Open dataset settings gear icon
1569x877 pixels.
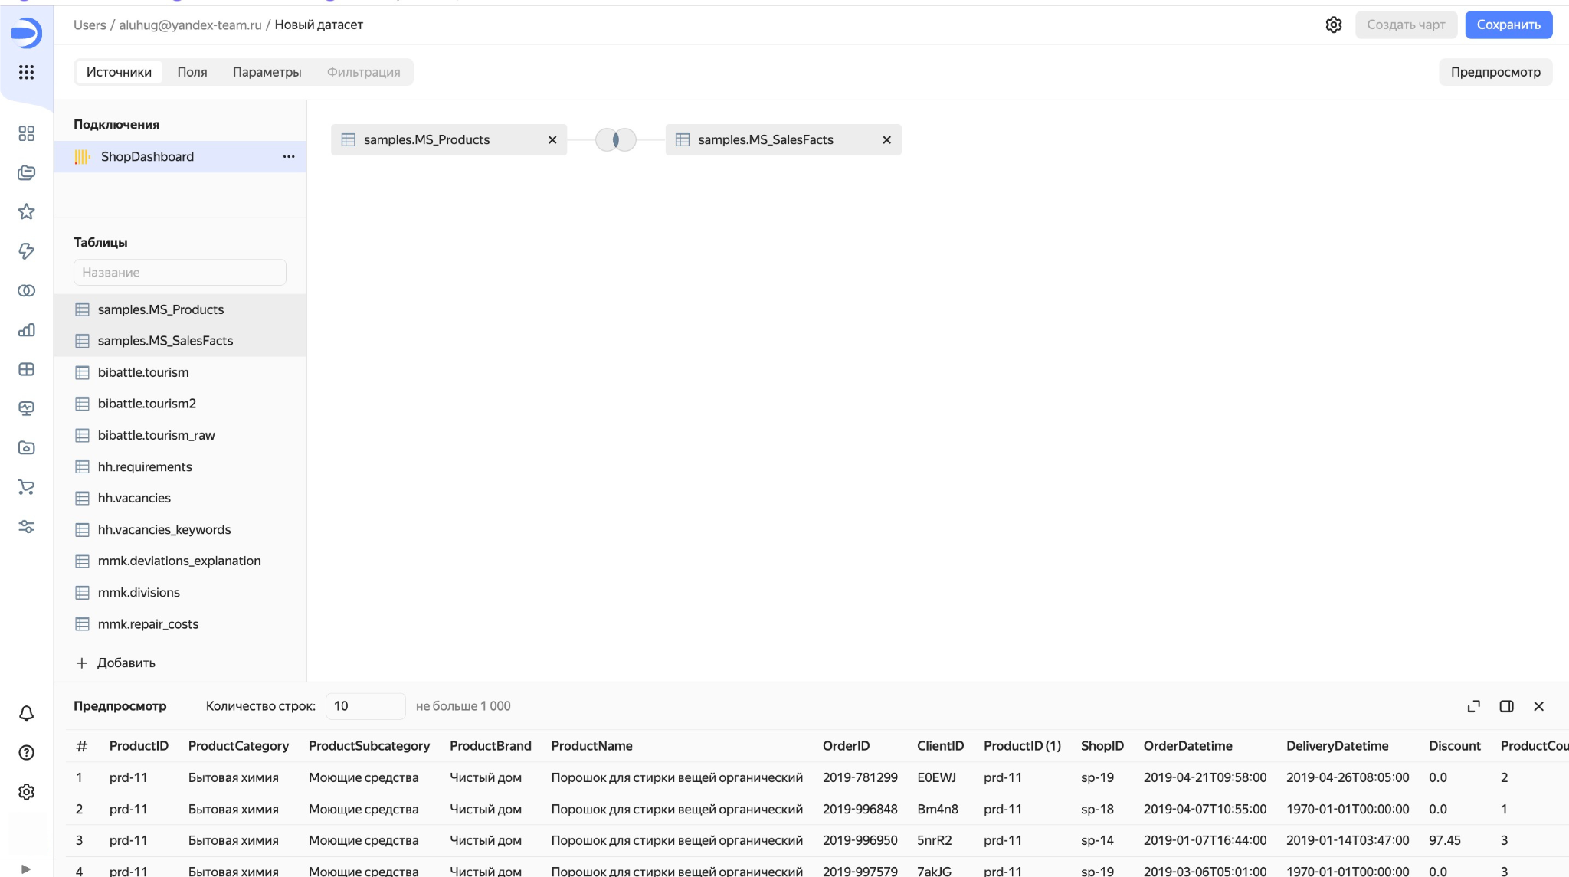[1334, 25]
